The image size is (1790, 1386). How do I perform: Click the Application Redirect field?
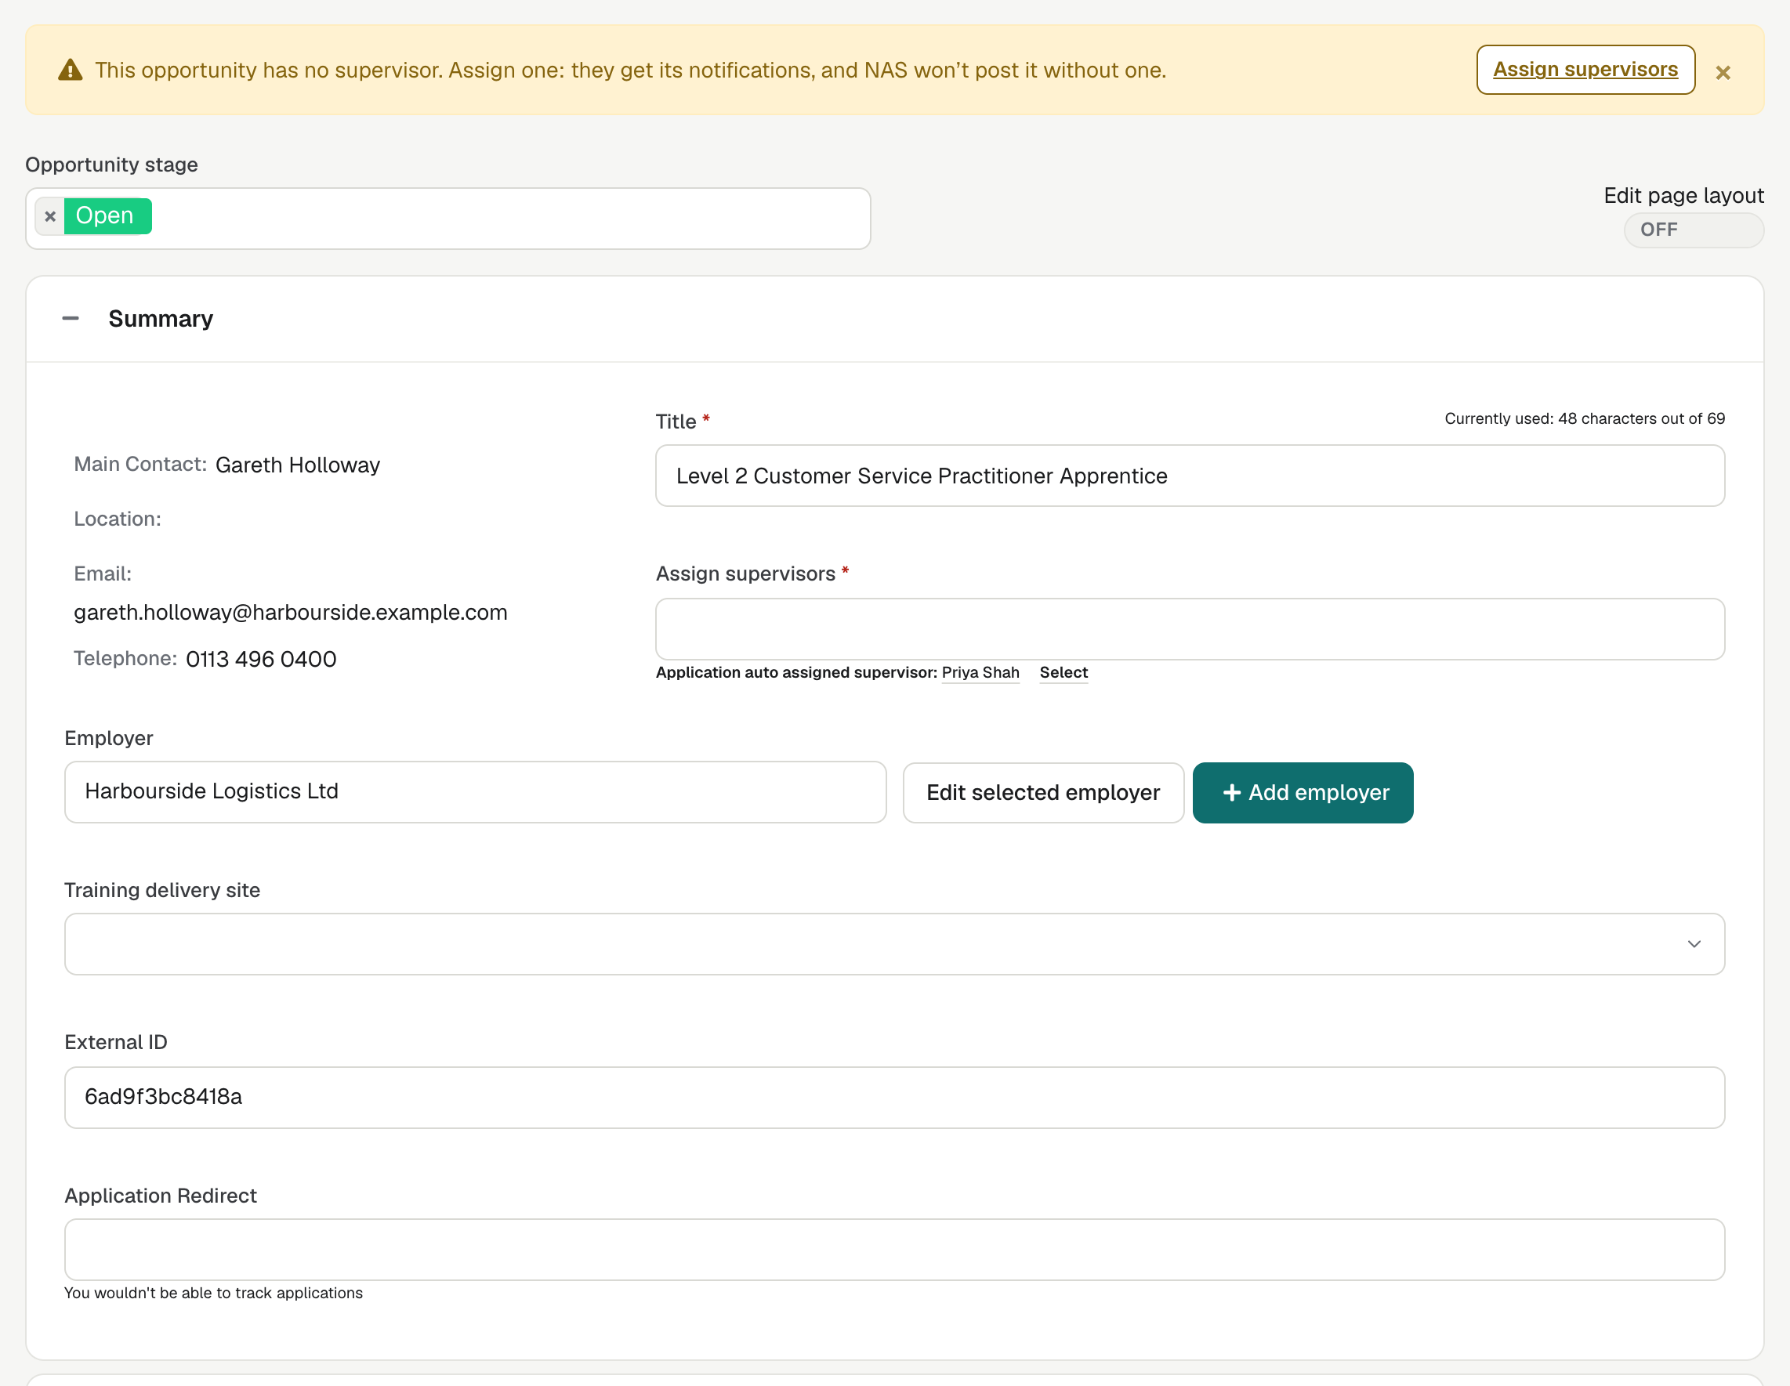[x=894, y=1250]
